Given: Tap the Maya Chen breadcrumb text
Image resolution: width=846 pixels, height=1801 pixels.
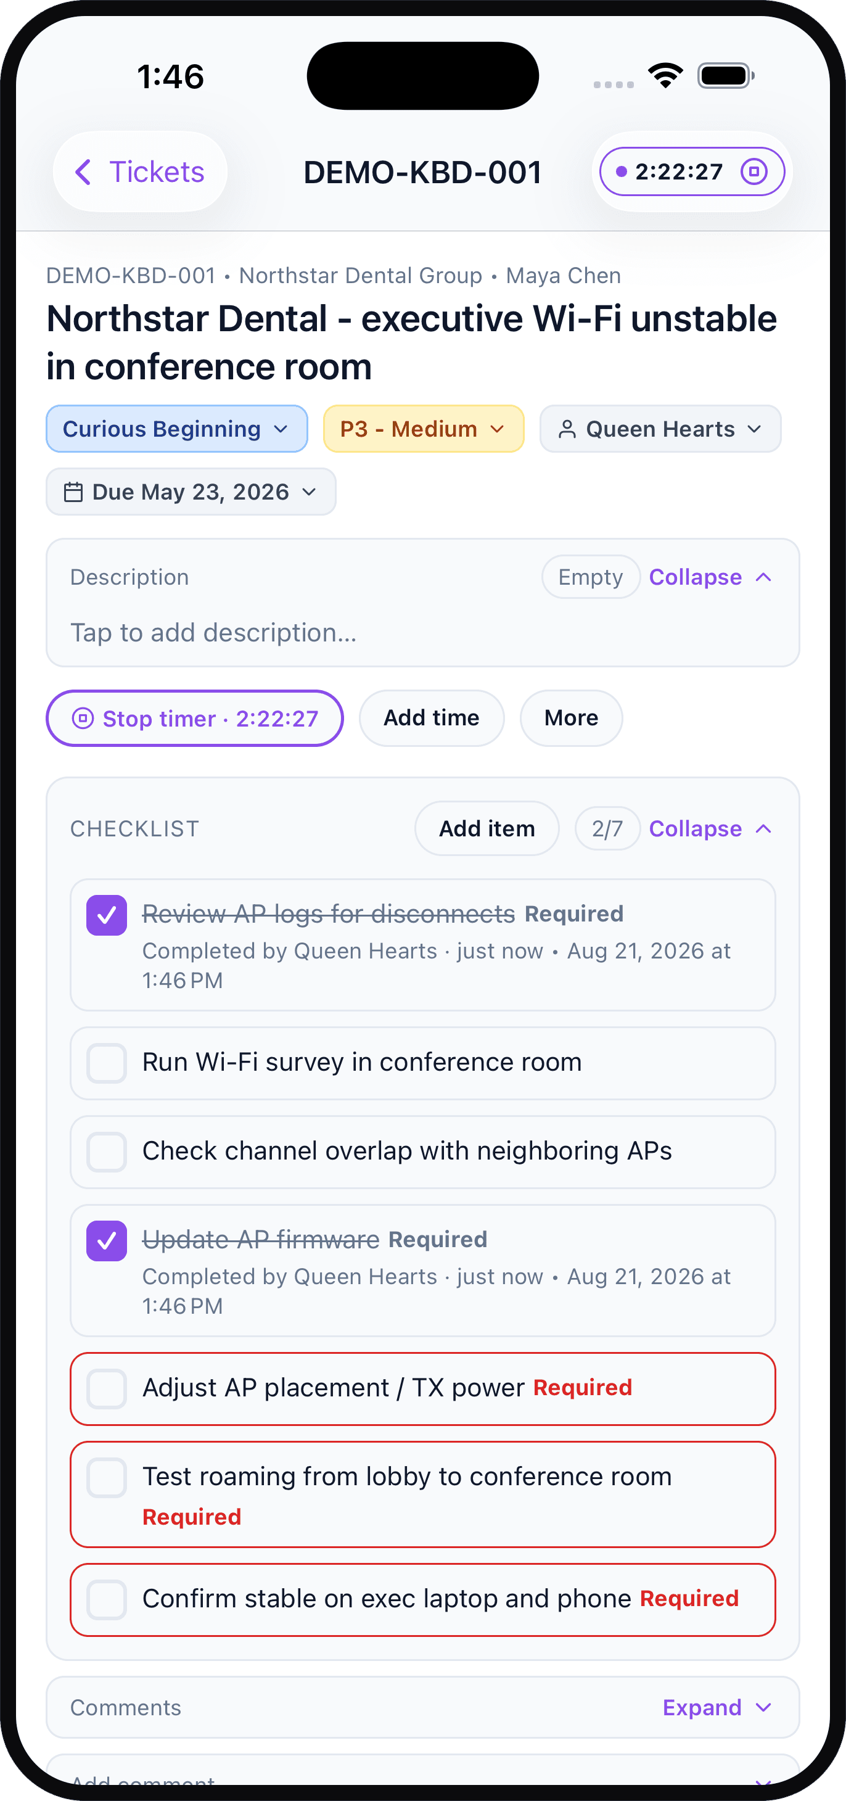Looking at the screenshot, I should pos(564,276).
